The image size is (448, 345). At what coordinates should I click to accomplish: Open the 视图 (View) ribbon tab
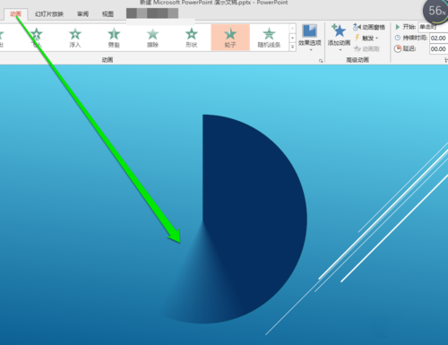[108, 14]
